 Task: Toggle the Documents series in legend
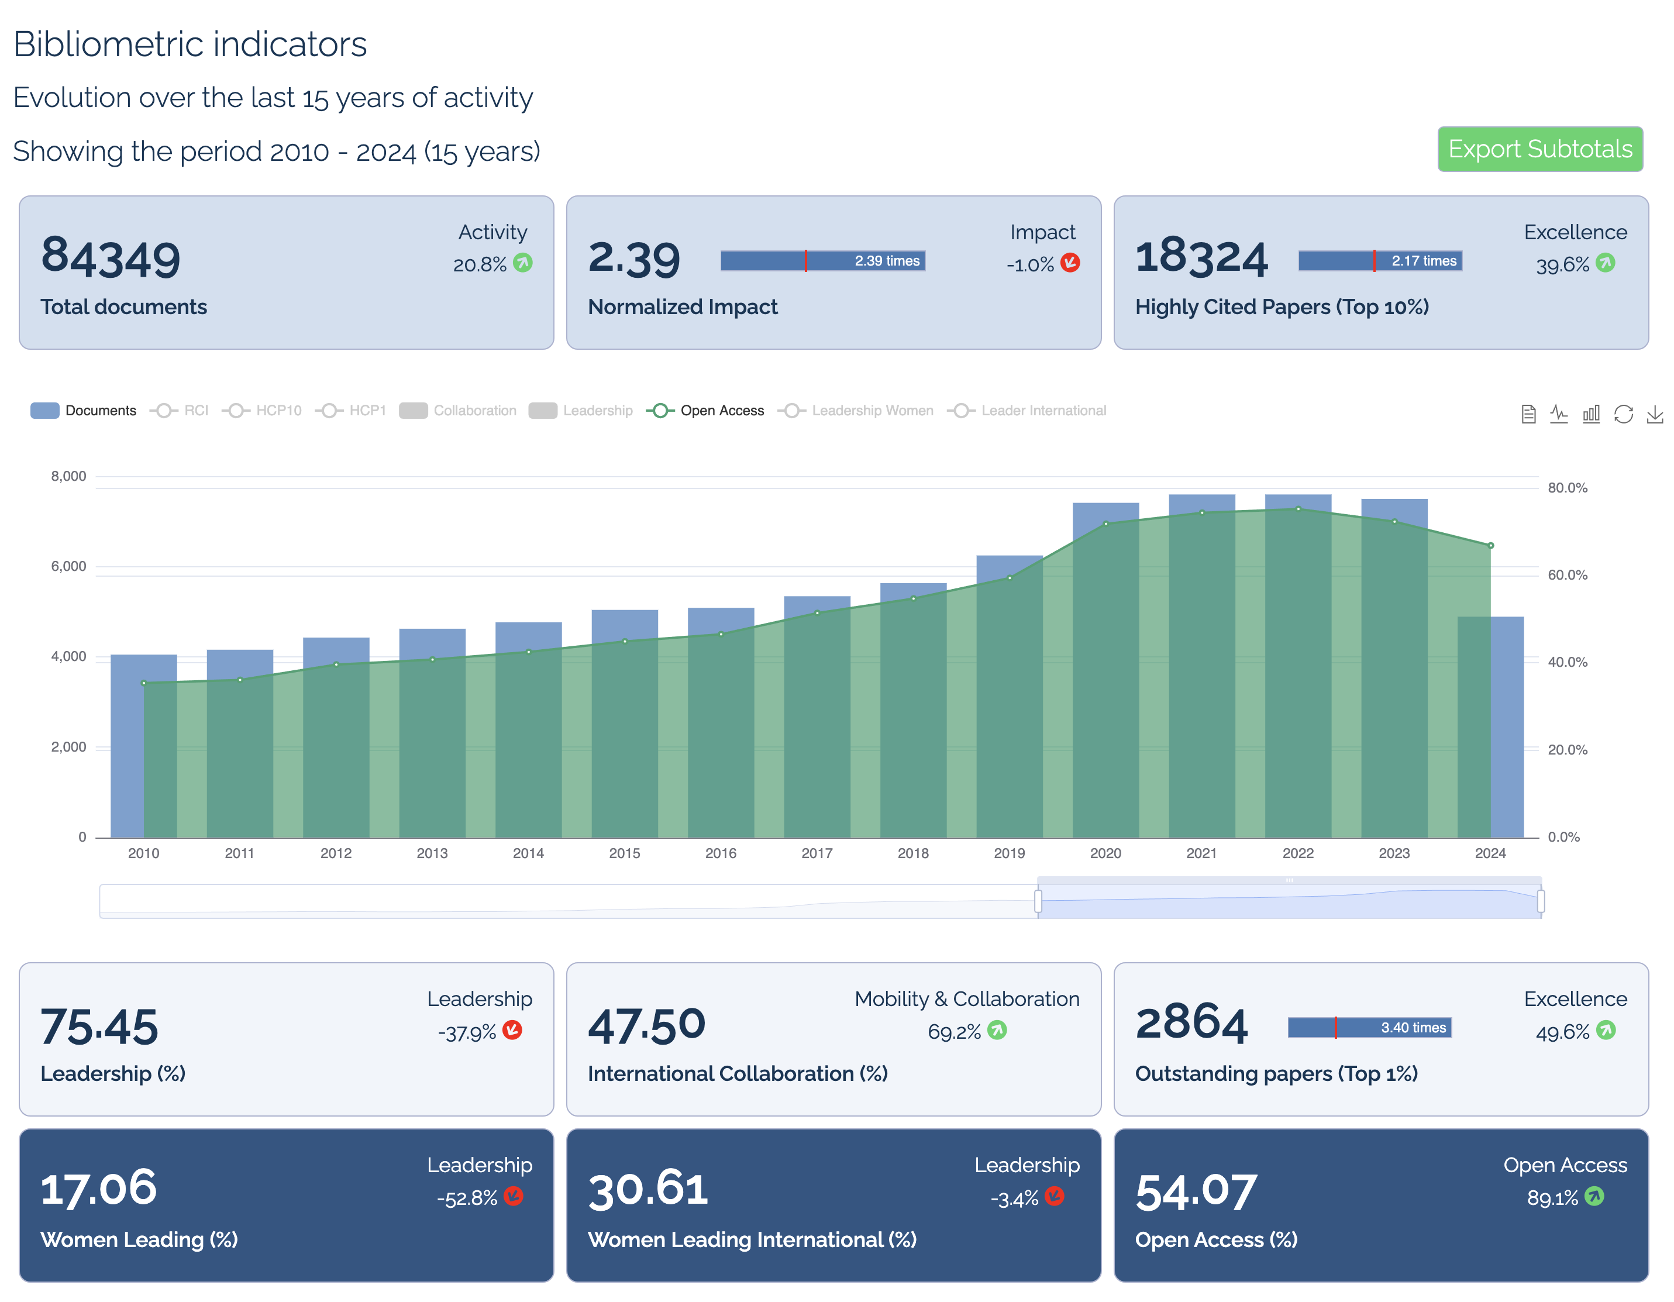click(84, 411)
